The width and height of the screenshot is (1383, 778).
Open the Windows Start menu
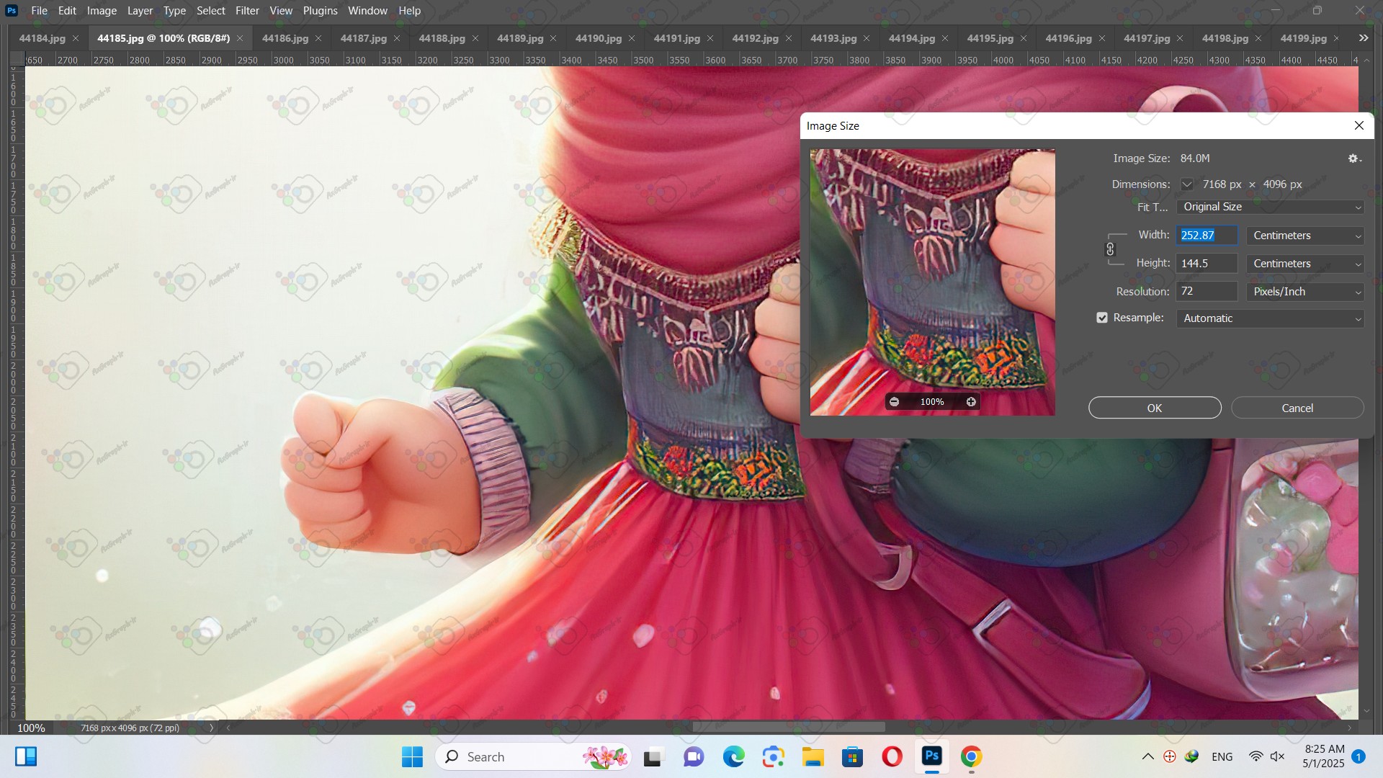pos(412,756)
